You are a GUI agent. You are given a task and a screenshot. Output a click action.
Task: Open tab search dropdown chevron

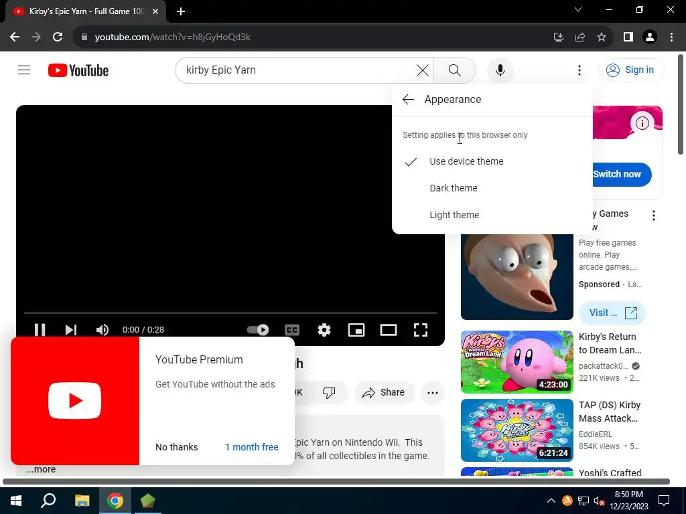tap(578, 9)
